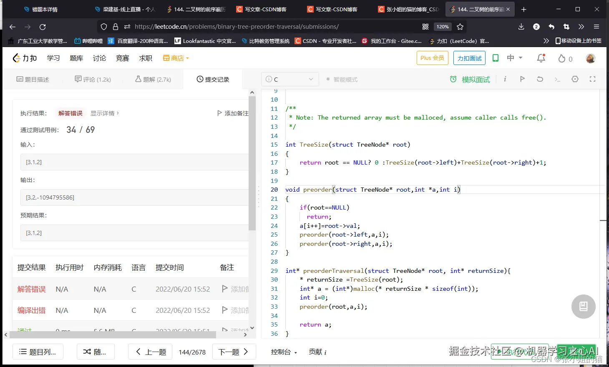
Task: Switch to the 评论 (1.2k) tab
Action: pyautogui.click(x=93, y=79)
